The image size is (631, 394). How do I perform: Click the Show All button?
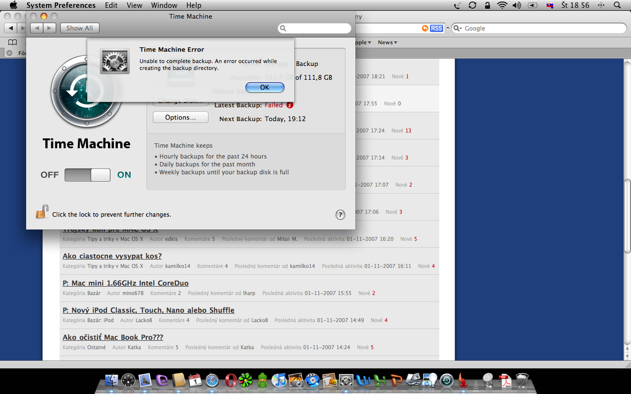coord(79,28)
